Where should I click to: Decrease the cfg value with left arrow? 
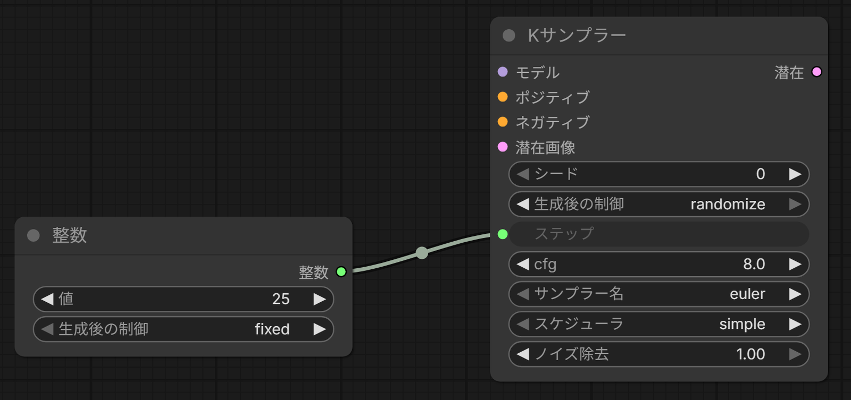click(523, 264)
